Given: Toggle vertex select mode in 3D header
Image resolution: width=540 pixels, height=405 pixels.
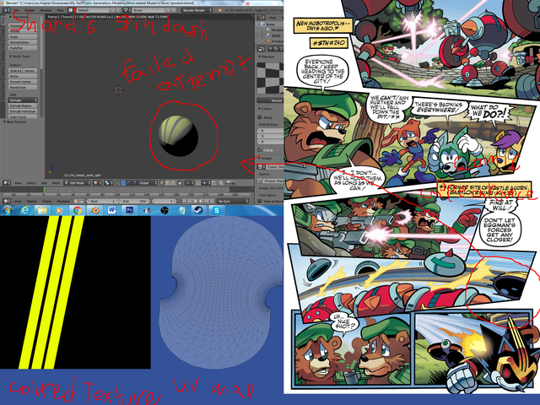Looking at the screenshot, I should (161, 183).
